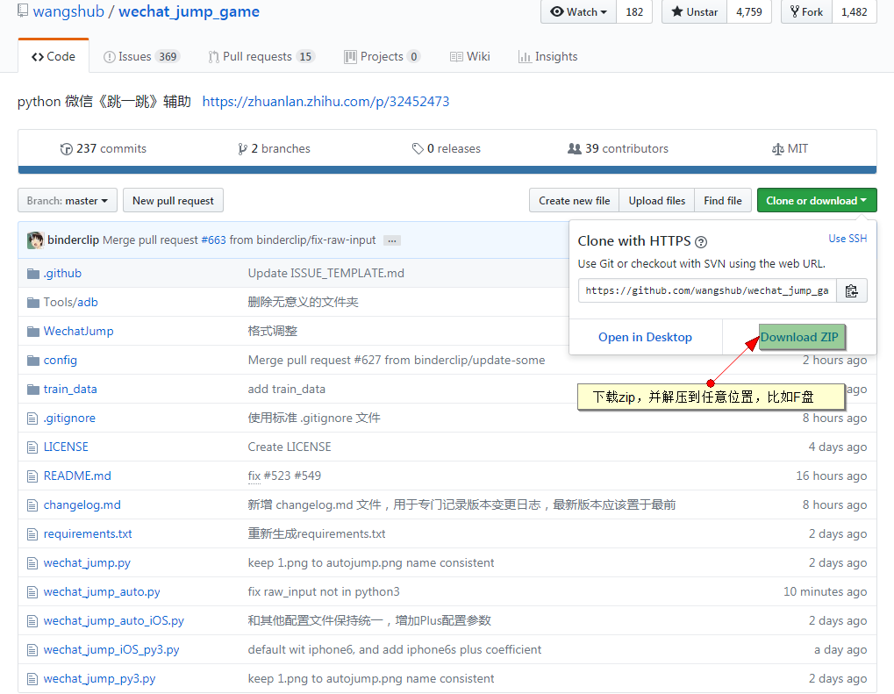View the 237 commits history

click(104, 149)
